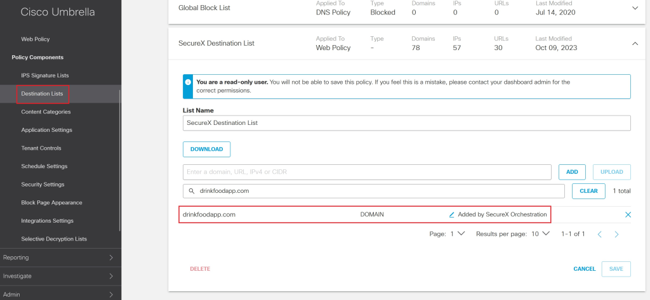This screenshot has height=300, width=650.
Task: Open Tenant Controls
Action: [41, 148]
